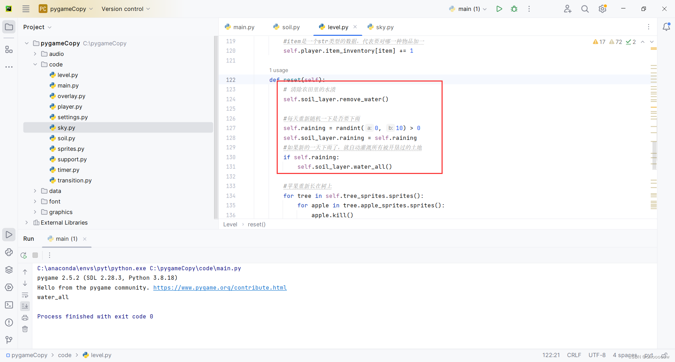Toggle scroll to end of console
The image size is (675, 362).
tap(25, 306)
